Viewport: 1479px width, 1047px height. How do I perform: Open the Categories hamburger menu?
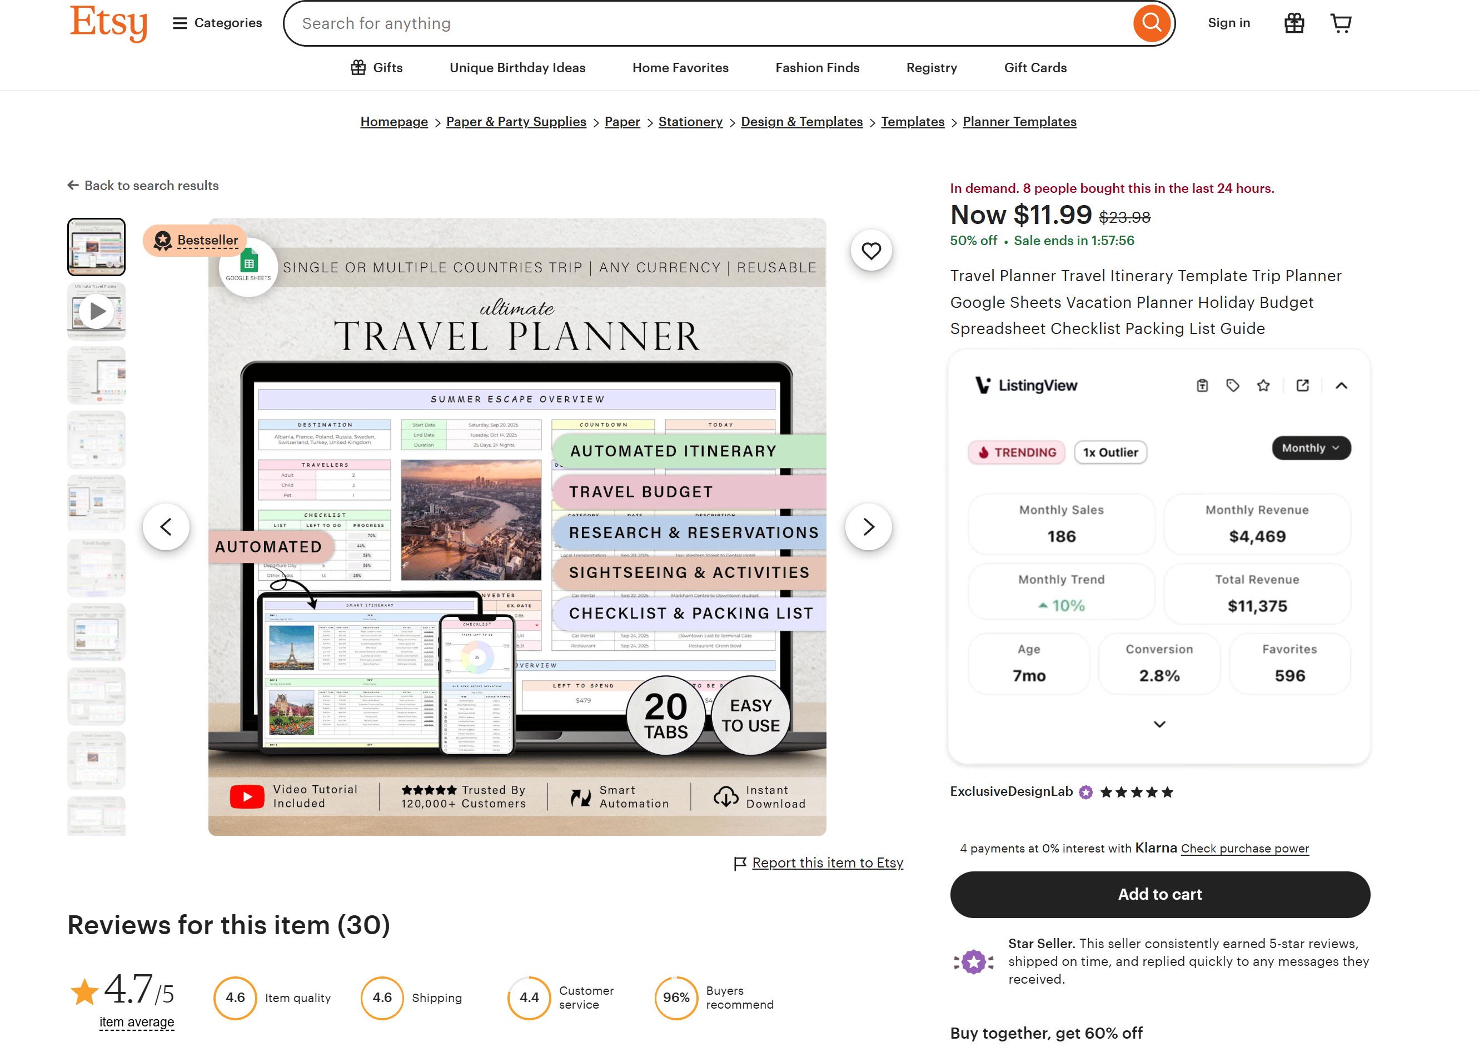click(x=179, y=23)
